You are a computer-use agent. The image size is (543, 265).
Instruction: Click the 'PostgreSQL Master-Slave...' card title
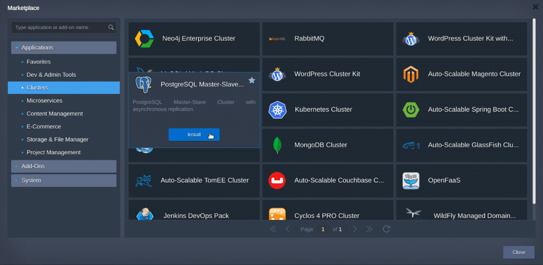[x=202, y=84]
